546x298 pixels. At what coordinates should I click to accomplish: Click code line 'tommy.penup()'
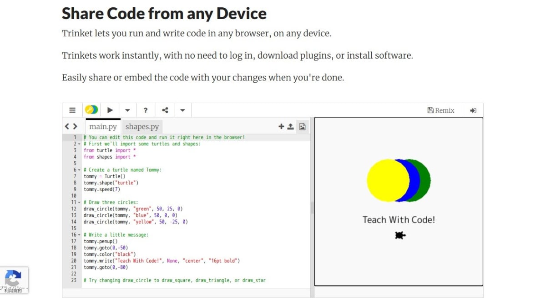[101, 242]
